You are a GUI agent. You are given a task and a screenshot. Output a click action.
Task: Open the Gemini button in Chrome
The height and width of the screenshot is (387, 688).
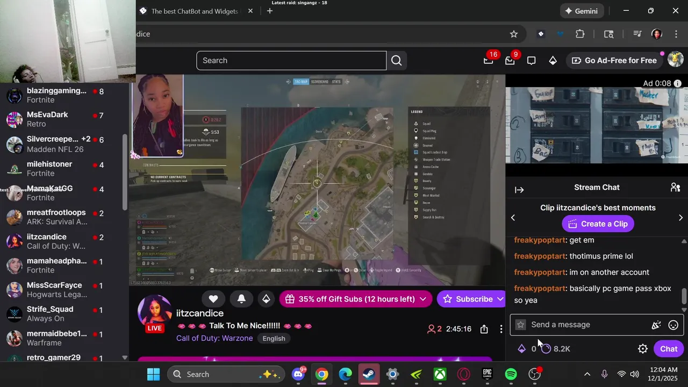(x=580, y=11)
